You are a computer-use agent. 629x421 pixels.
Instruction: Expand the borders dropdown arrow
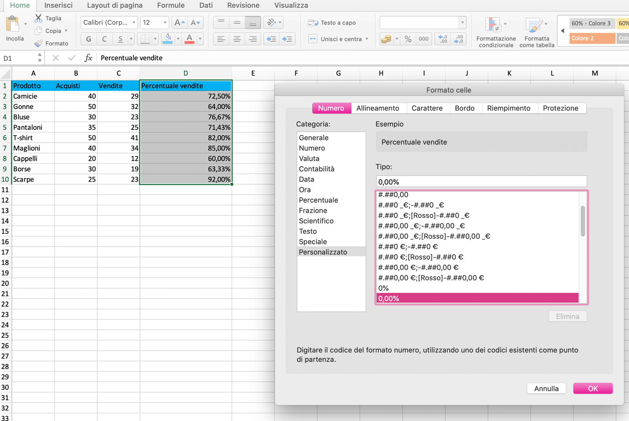click(155, 39)
